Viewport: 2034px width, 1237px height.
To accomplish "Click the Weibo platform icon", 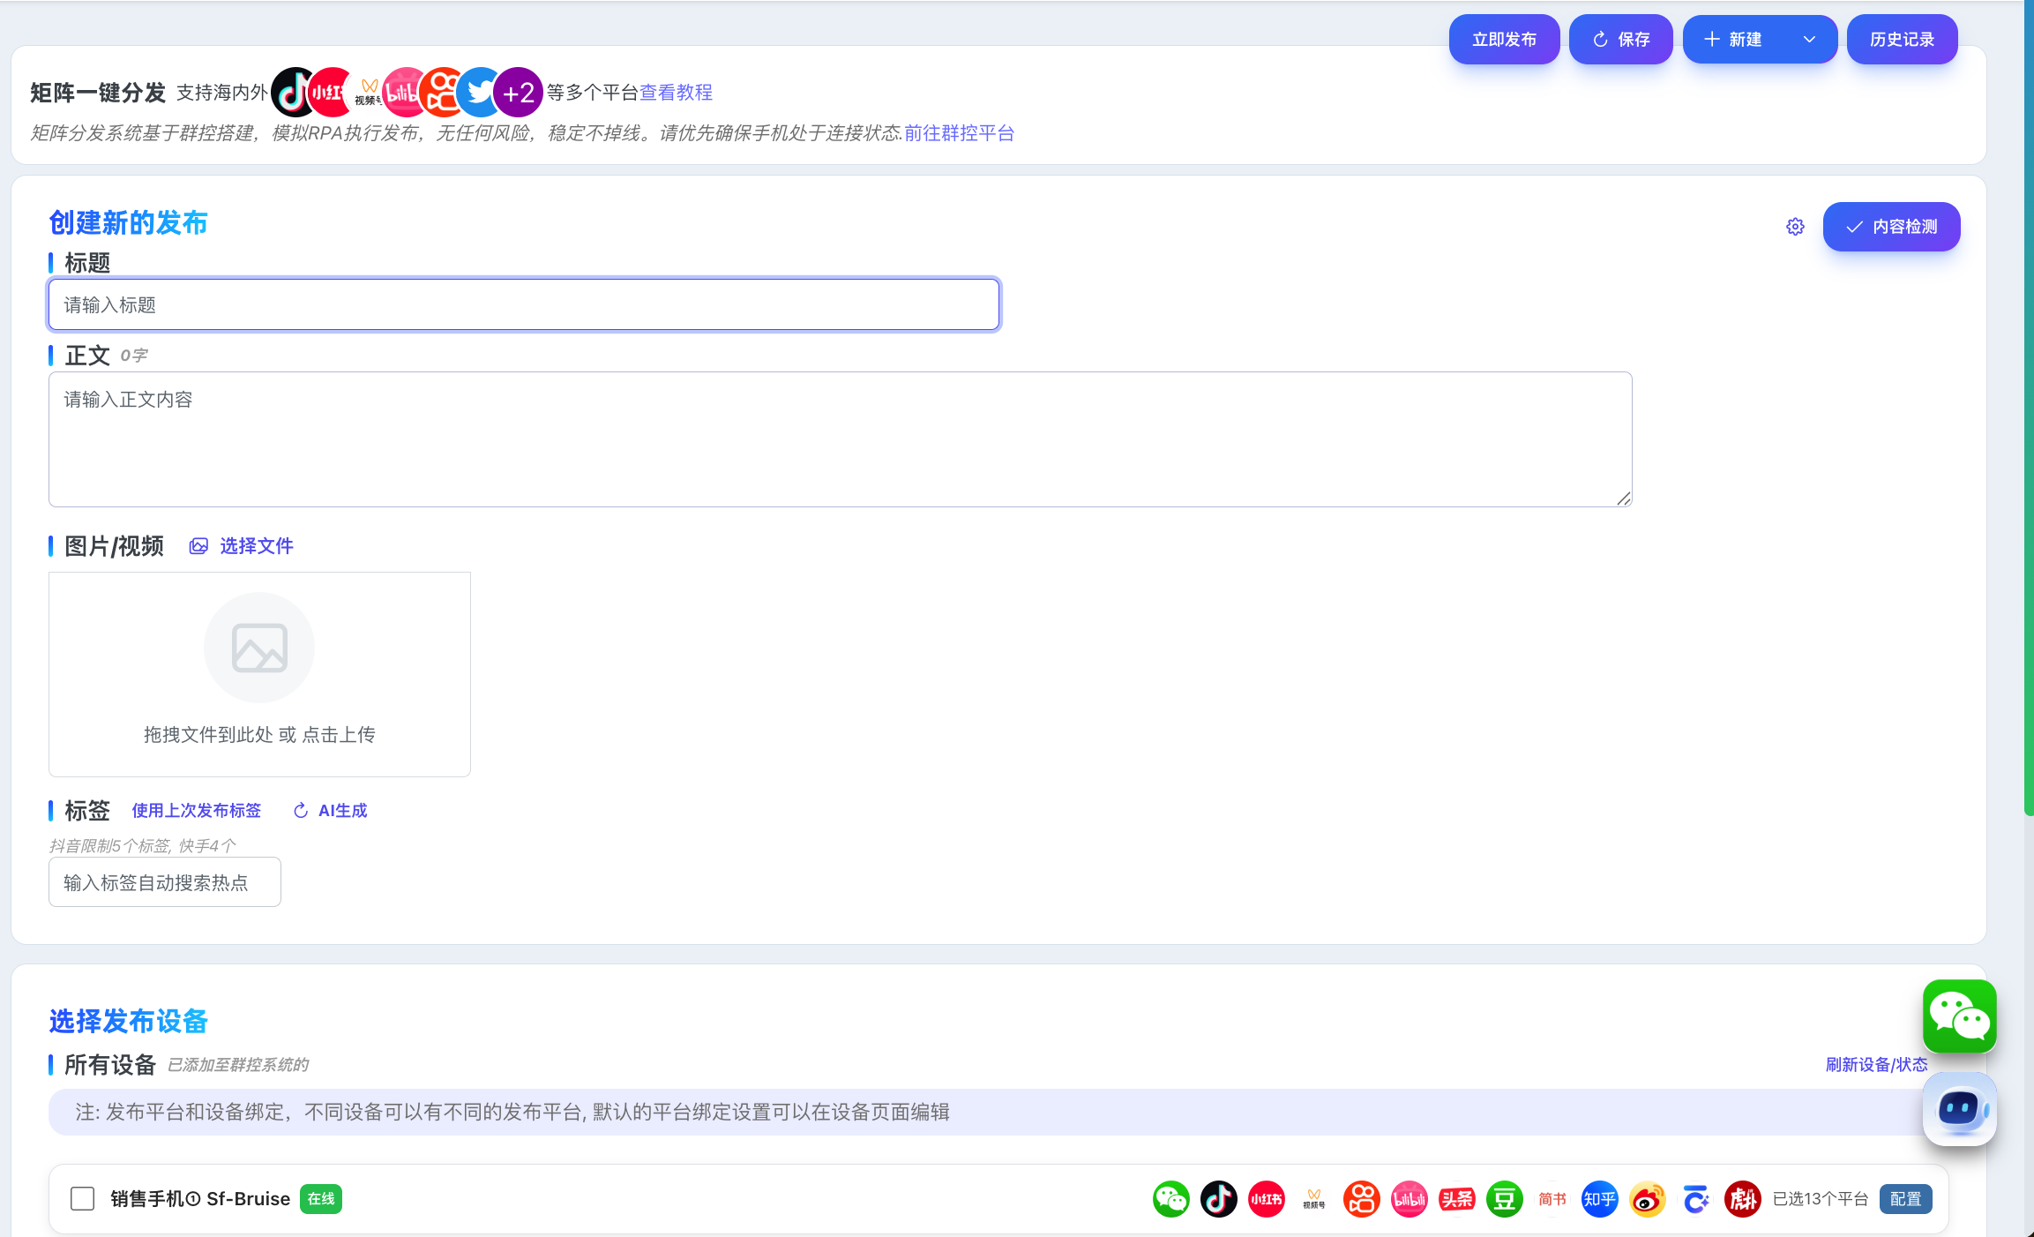I will [1647, 1199].
